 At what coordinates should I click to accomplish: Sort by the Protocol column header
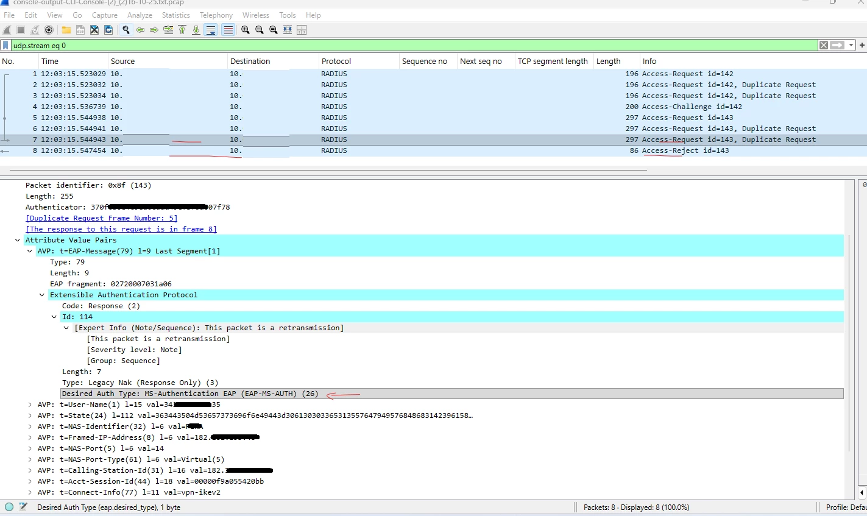tap(358, 61)
